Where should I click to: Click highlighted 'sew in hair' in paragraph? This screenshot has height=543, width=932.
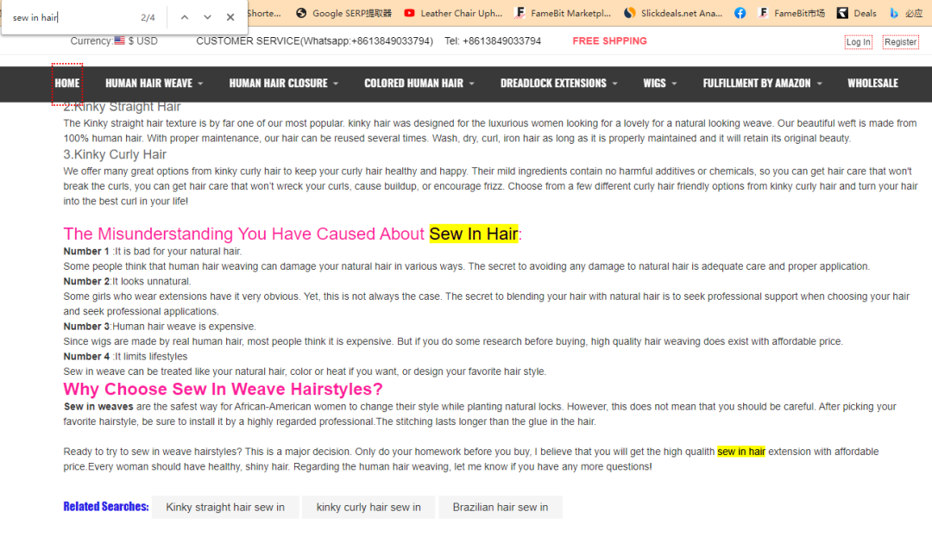(x=741, y=452)
